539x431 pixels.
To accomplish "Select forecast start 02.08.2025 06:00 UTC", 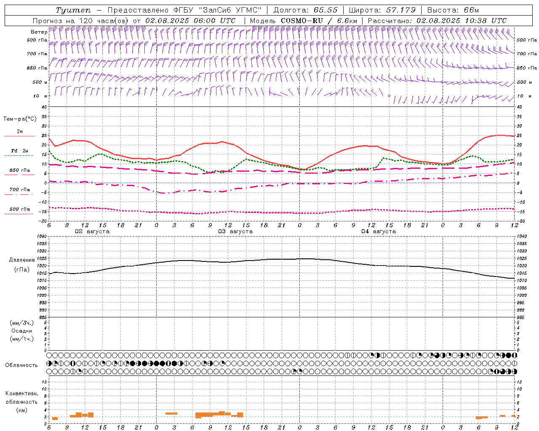I will pyautogui.click(x=190, y=21).
